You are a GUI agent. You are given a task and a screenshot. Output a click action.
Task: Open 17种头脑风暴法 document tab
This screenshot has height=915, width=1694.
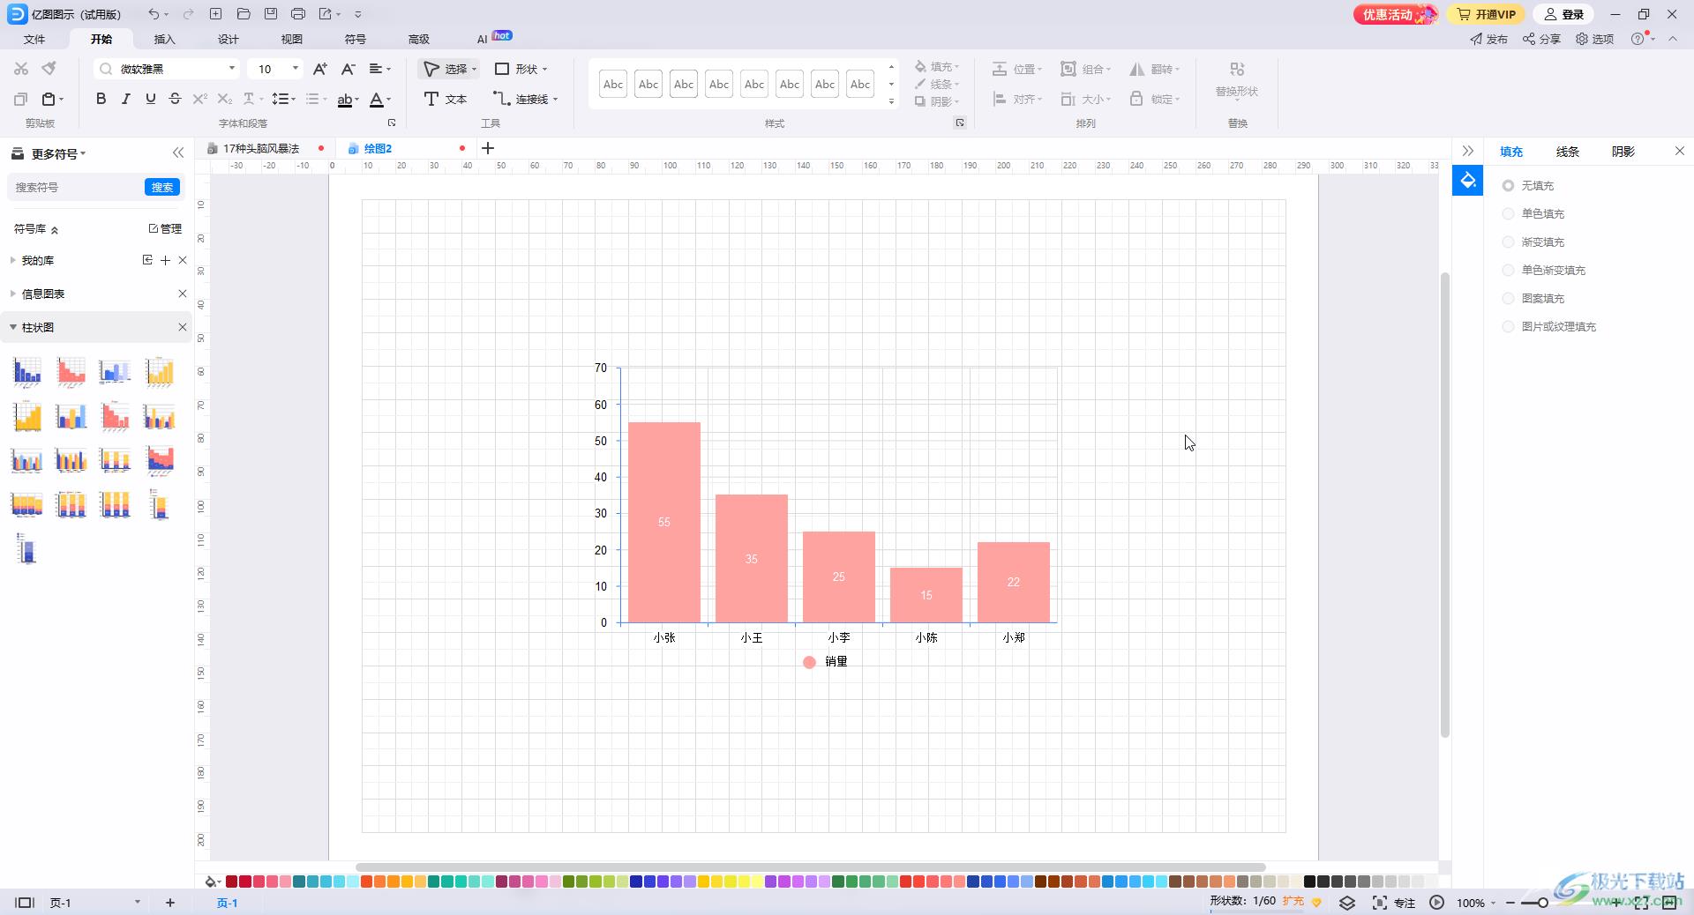tap(261, 148)
